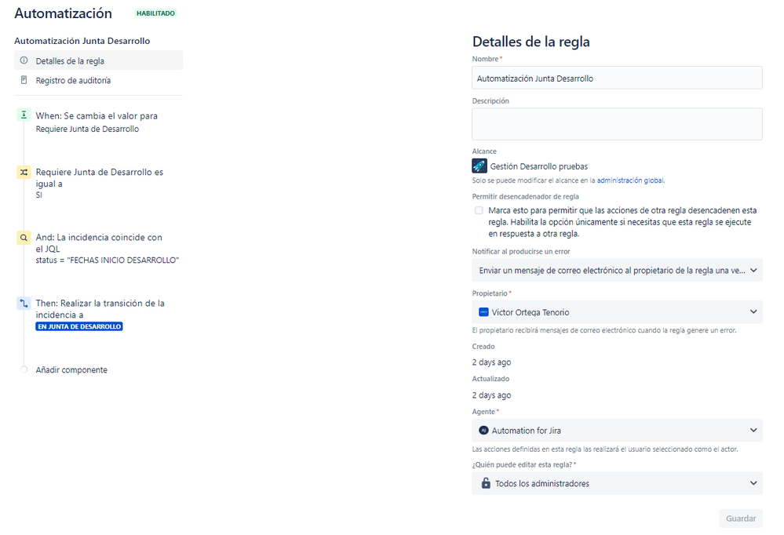784x535 pixels.
Task: Click inside the Descripción text area
Action: click(x=617, y=123)
